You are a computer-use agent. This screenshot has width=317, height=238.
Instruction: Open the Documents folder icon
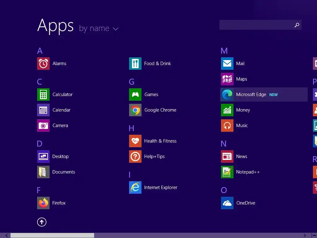coord(43,172)
